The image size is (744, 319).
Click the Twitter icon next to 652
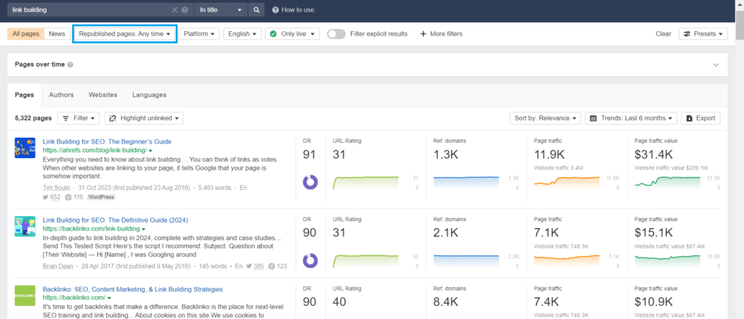pos(46,197)
